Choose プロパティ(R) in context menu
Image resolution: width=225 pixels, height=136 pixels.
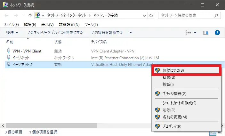click(186, 126)
